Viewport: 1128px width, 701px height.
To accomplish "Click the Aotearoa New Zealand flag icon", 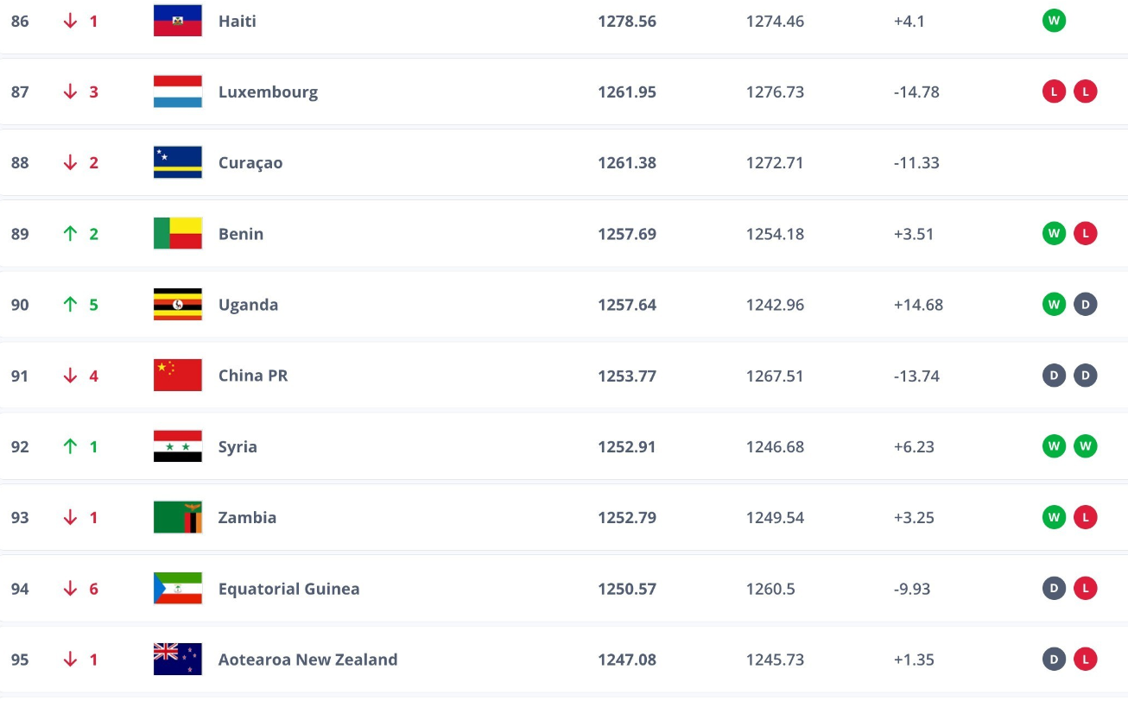I will pyautogui.click(x=177, y=660).
